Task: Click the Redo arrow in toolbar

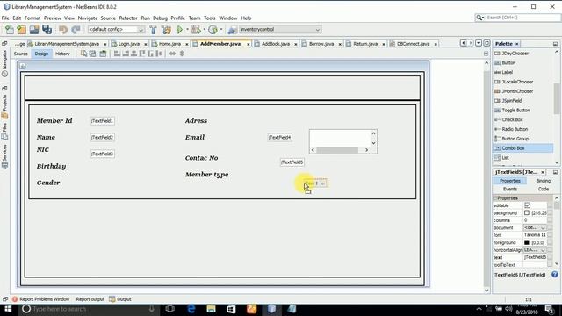Action: 76,30
